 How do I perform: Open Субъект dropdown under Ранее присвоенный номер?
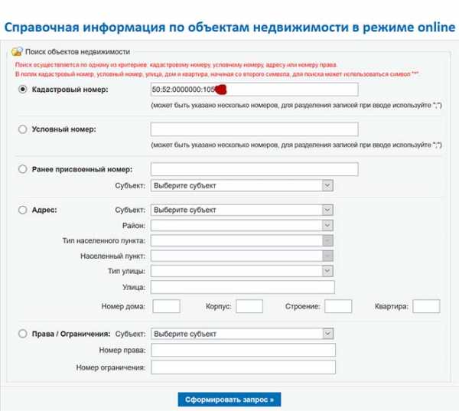coord(242,185)
